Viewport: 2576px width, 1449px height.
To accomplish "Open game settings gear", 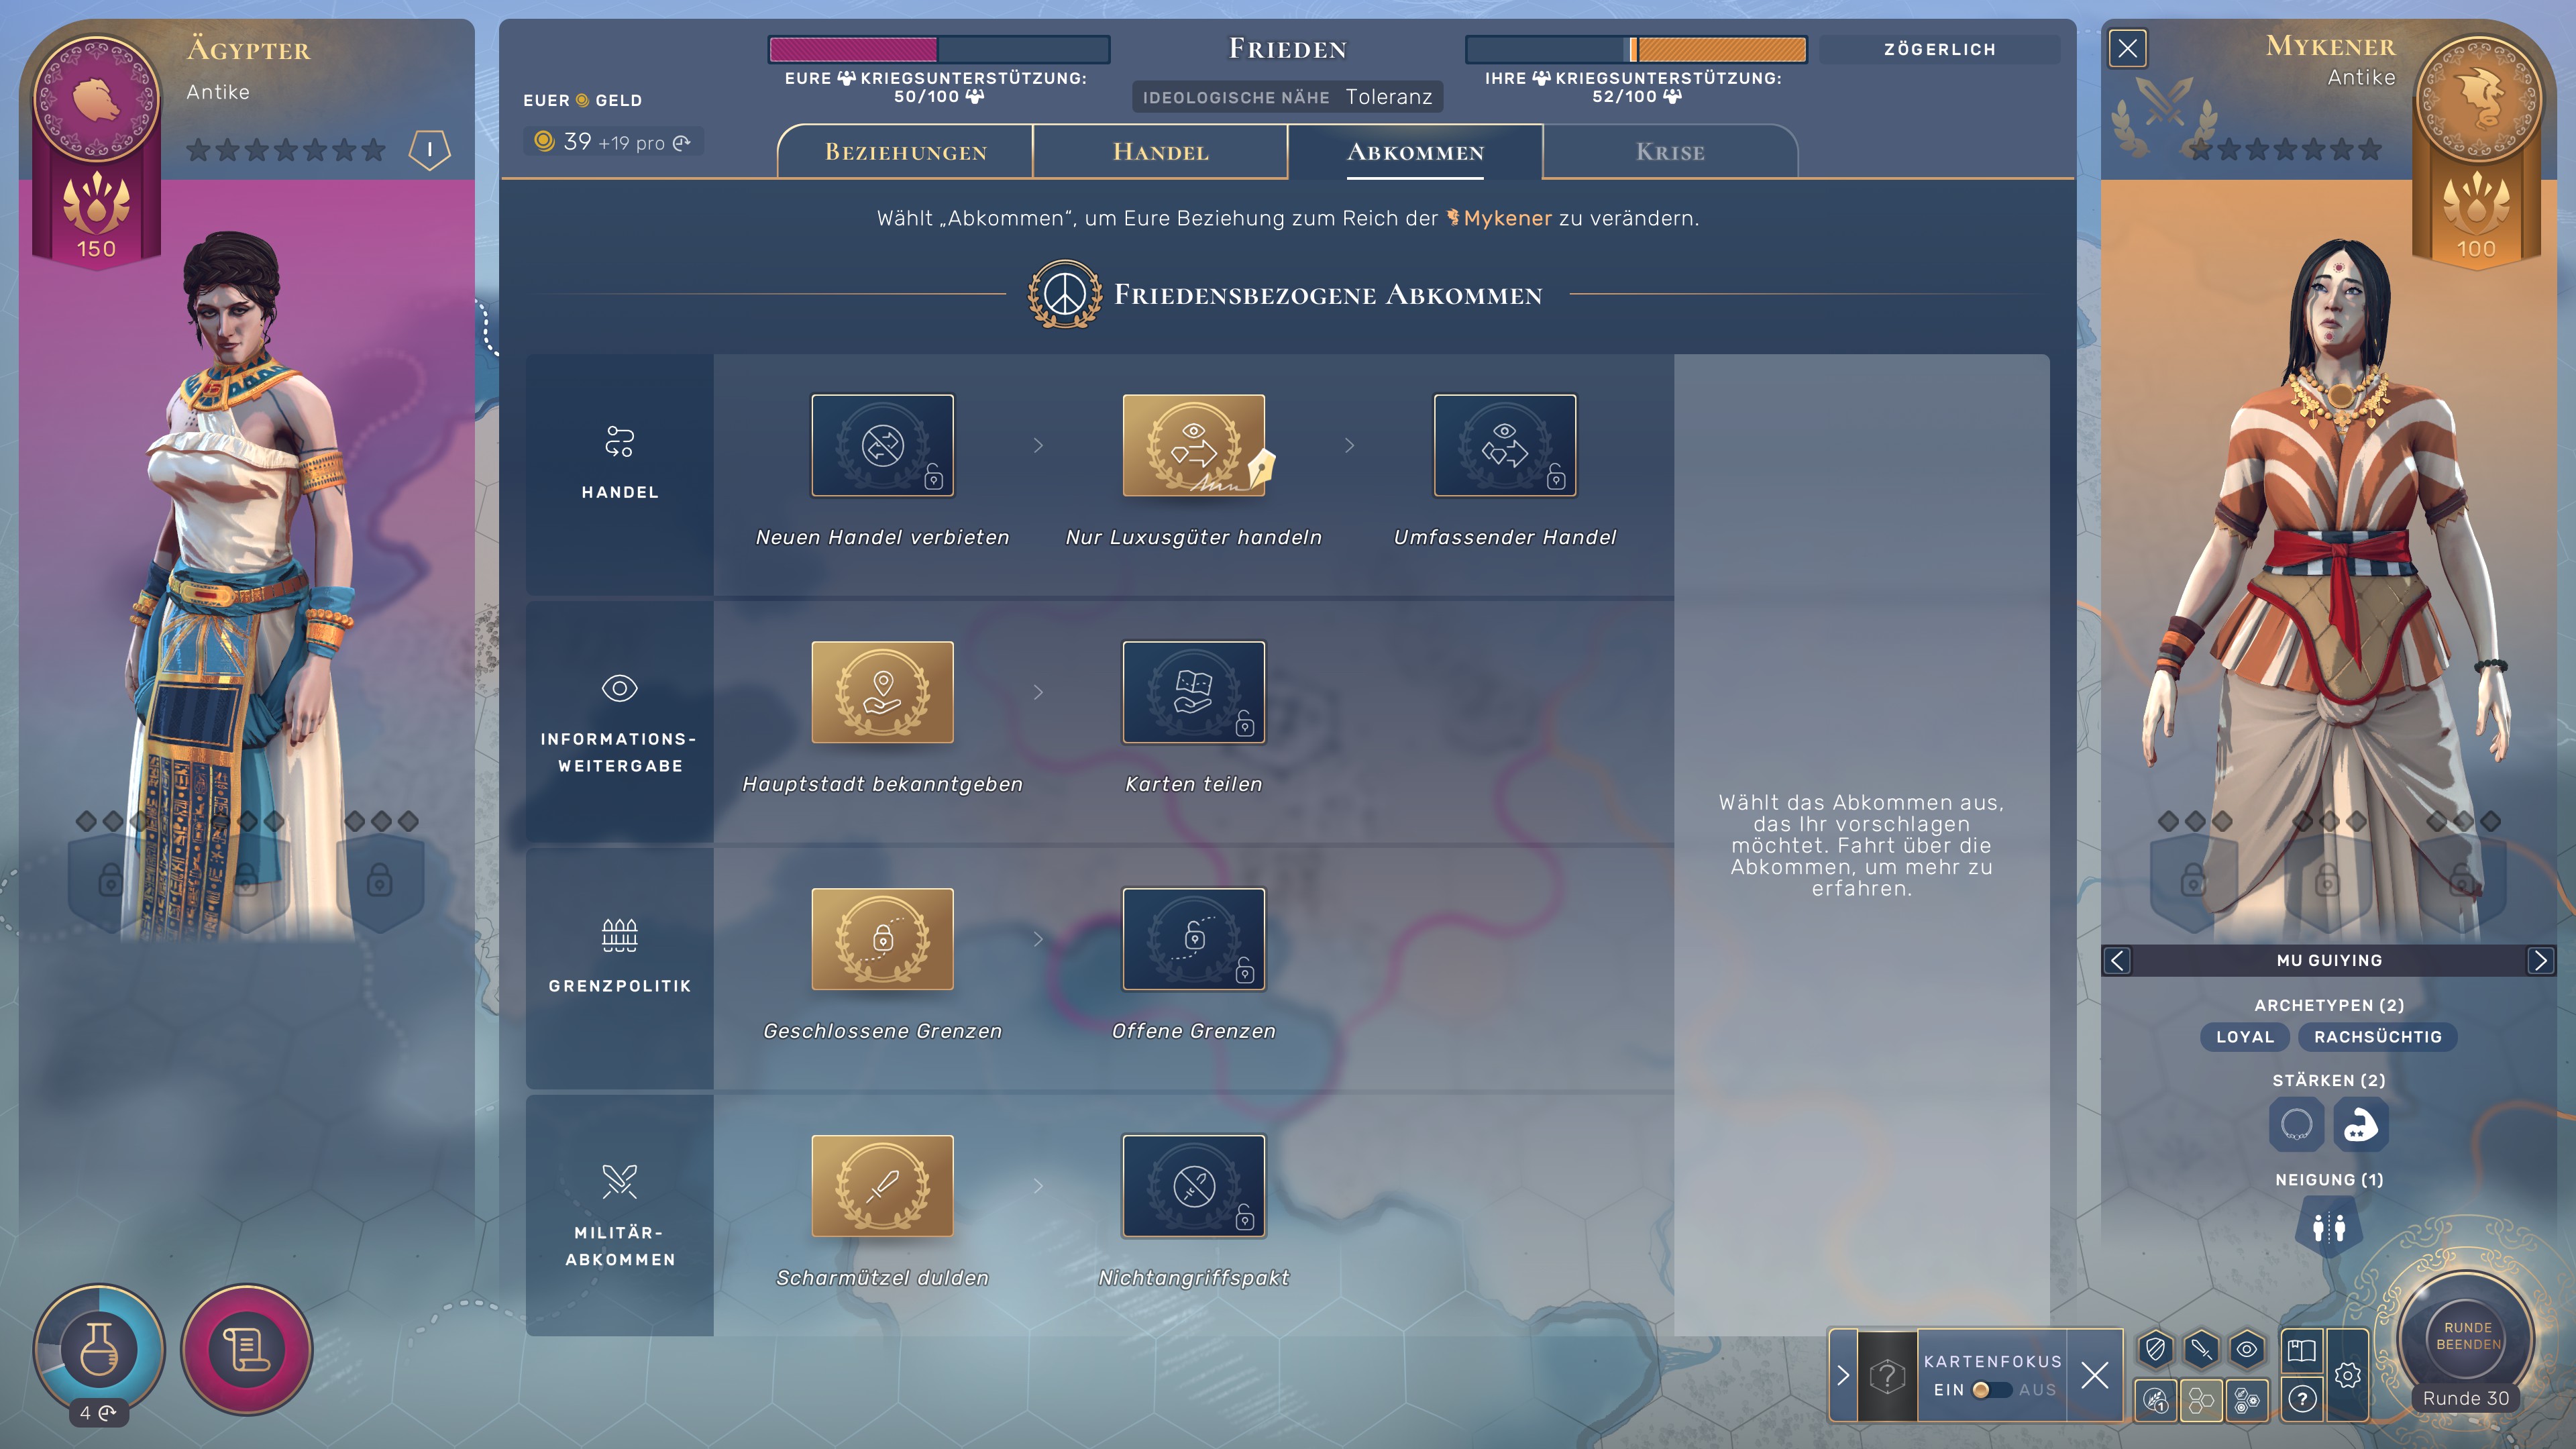I will pos(2348,1376).
